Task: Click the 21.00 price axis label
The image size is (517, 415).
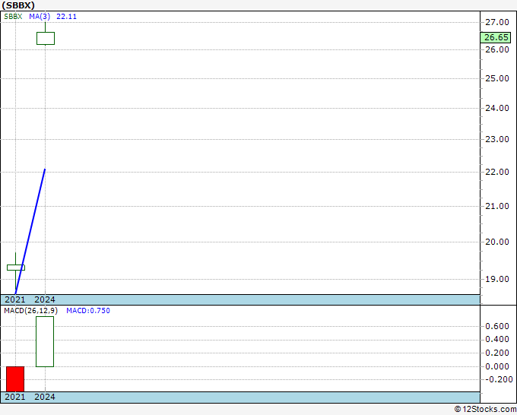Action: click(497, 206)
